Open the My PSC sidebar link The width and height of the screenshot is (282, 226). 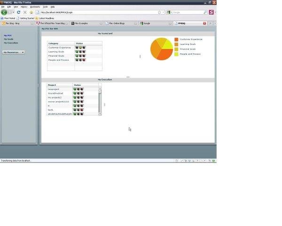(x=8, y=35)
